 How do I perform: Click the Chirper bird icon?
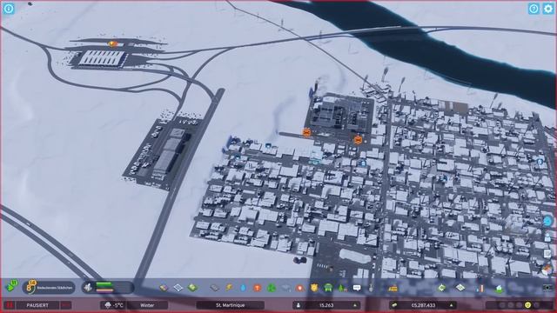pos(547,222)
